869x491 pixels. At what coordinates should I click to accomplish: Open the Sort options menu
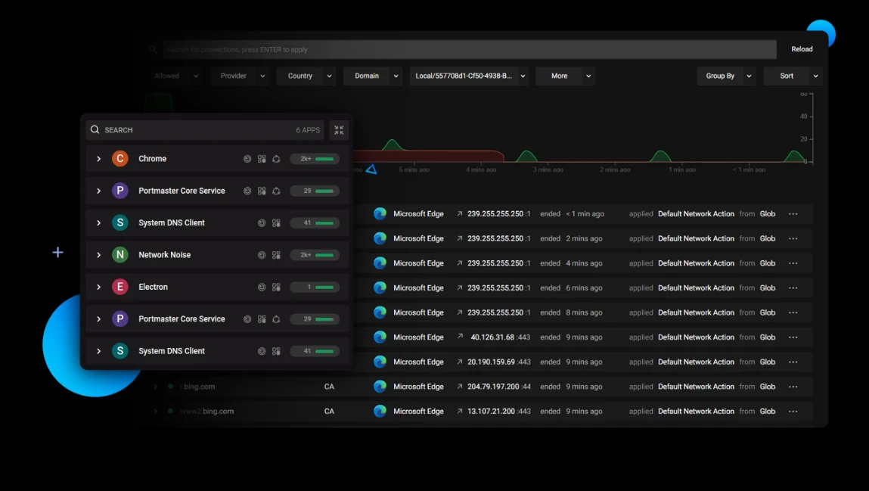(793, 76)
